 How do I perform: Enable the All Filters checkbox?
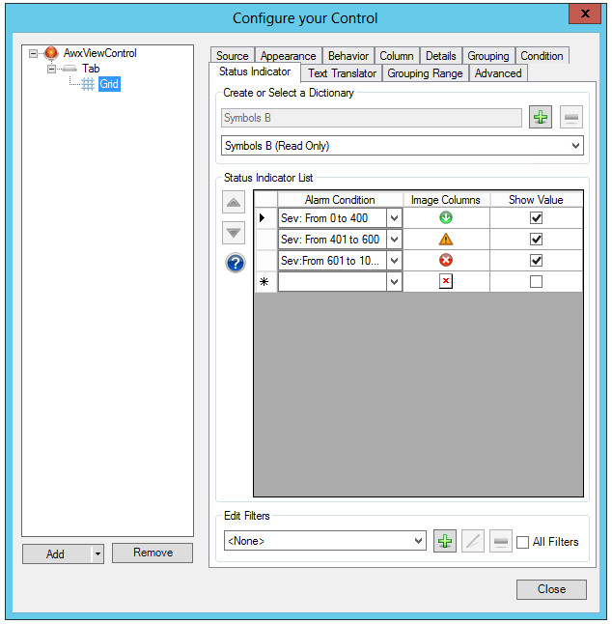(x=522, y=542)
